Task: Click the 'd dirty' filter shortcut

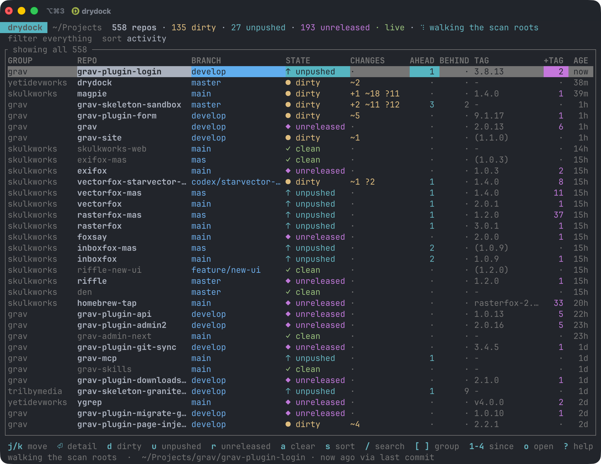Action: coord(124,446)
